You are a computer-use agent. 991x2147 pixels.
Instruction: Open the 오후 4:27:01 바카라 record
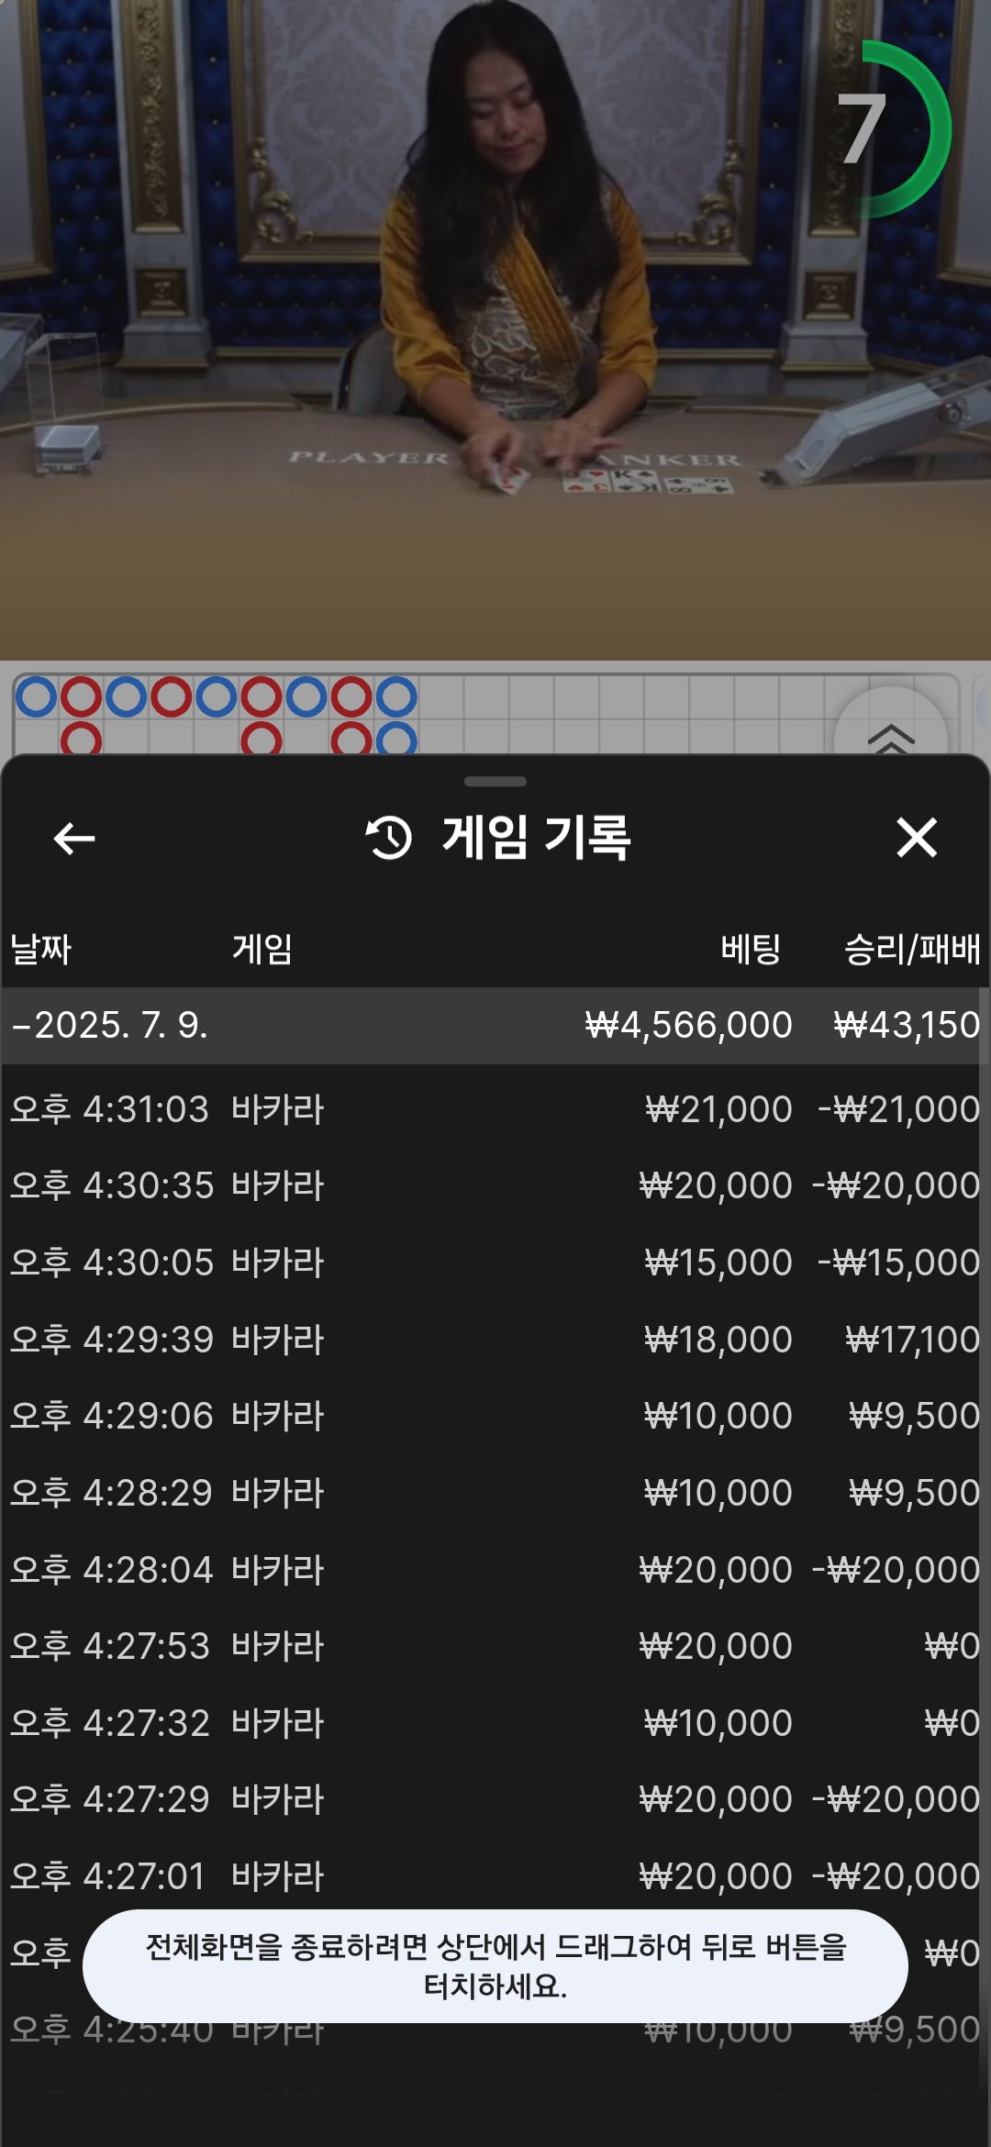(494, 1876)
